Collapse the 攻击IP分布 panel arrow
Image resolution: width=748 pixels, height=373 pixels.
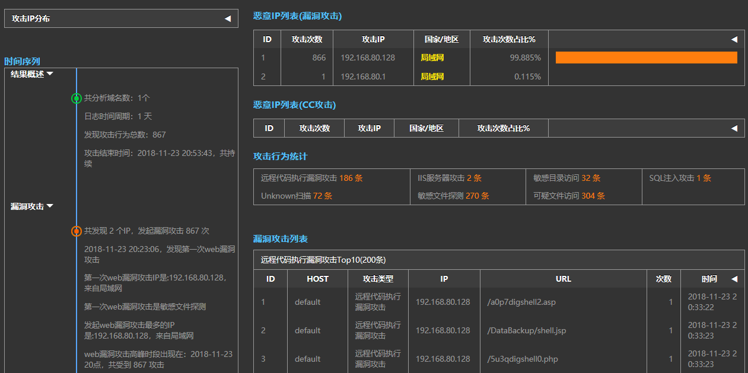click(227, 18)
